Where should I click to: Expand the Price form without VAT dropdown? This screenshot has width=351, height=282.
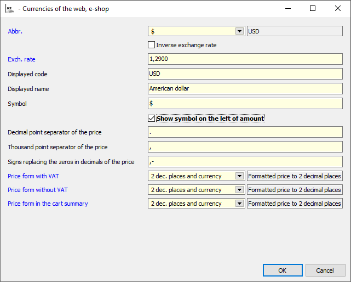239,190
